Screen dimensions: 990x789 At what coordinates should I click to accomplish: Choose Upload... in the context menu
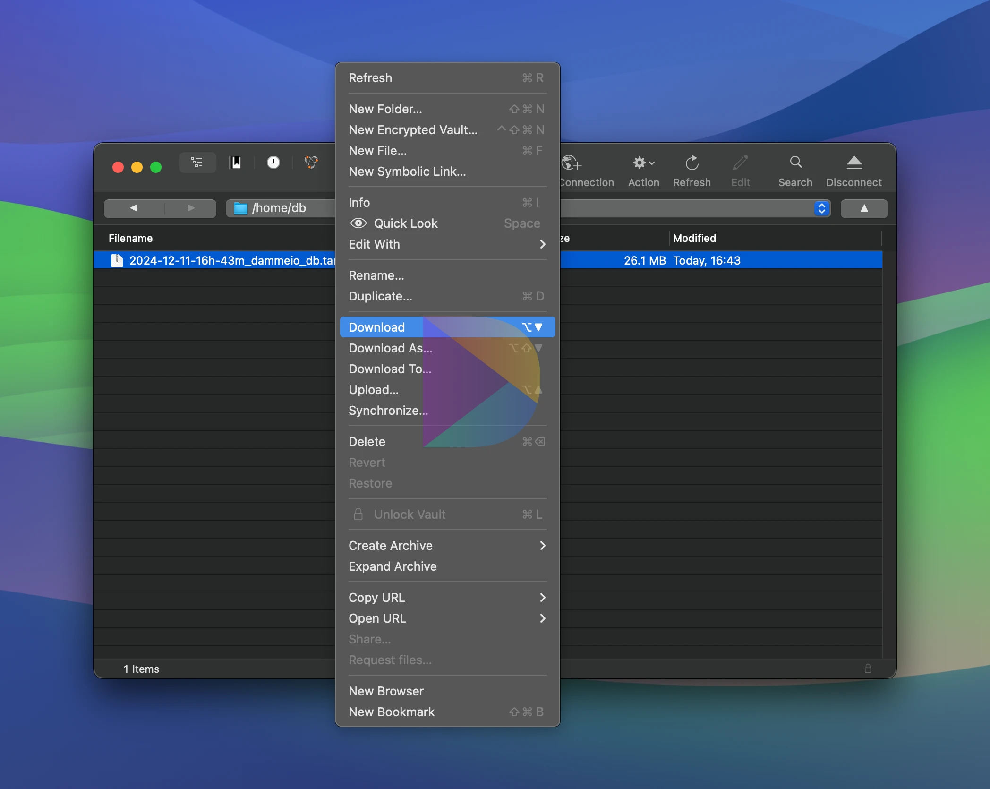pos(447,390)
